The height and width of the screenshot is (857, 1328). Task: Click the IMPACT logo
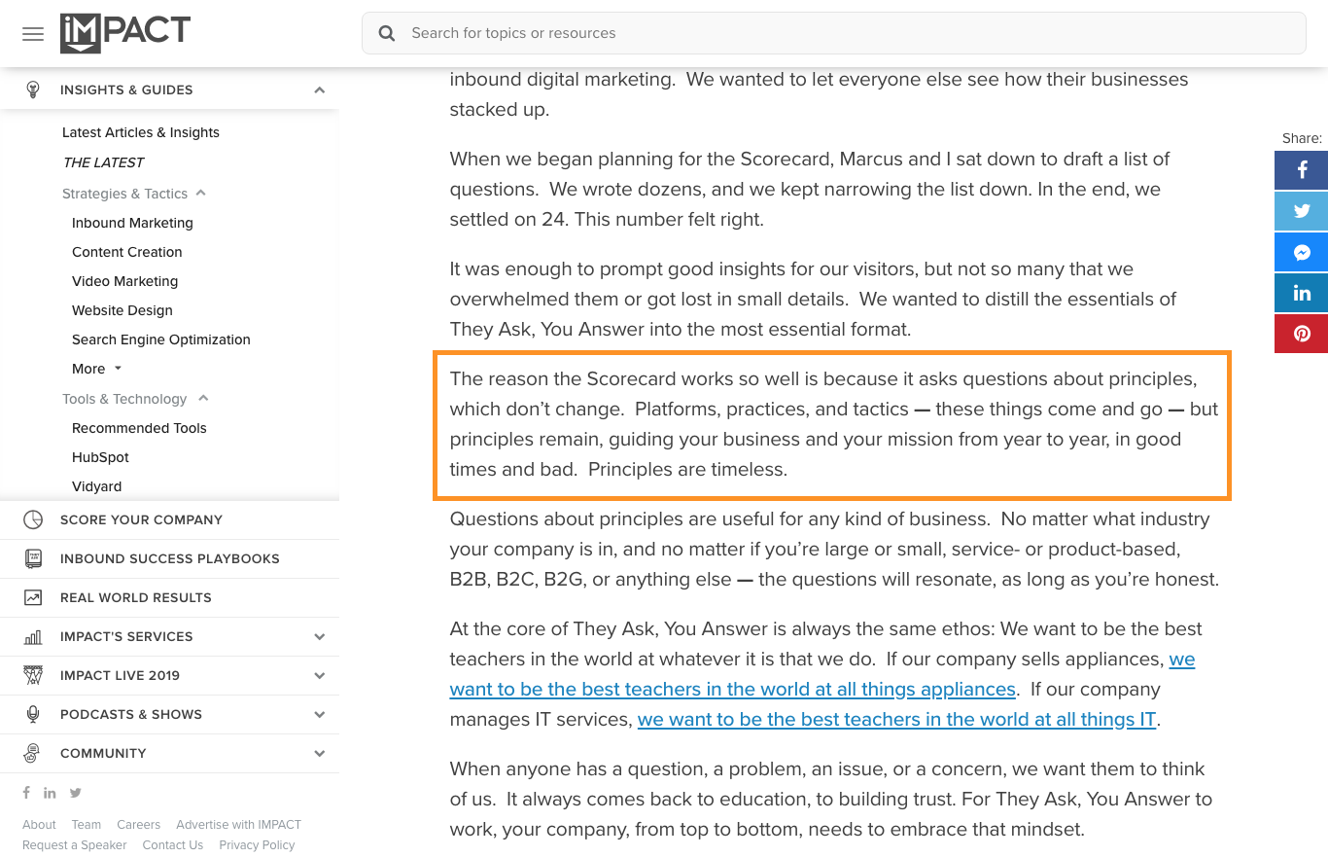tap(125, 33)
